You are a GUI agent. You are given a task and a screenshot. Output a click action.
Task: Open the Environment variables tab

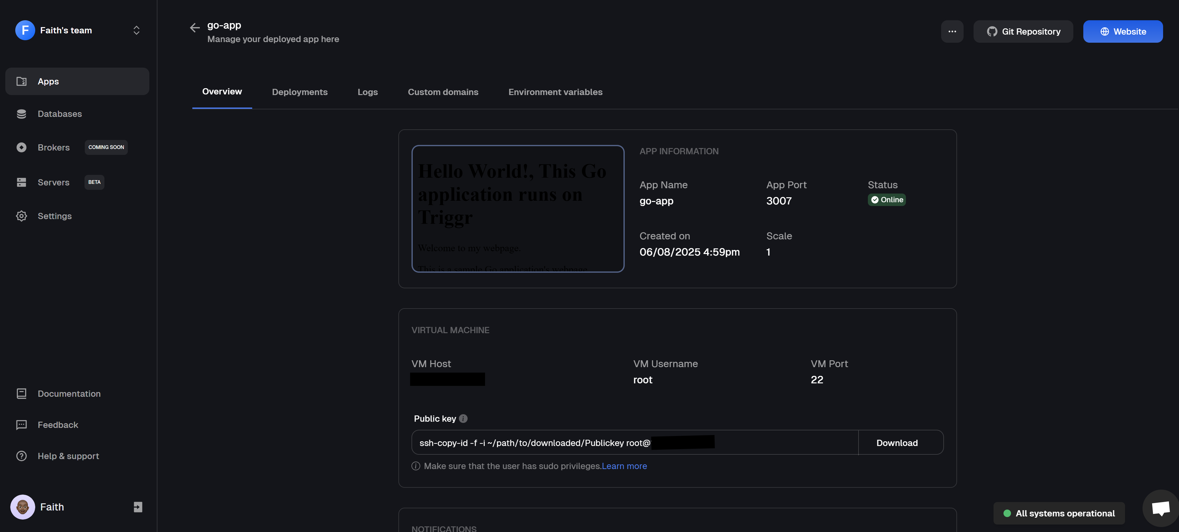pos(555,92)
